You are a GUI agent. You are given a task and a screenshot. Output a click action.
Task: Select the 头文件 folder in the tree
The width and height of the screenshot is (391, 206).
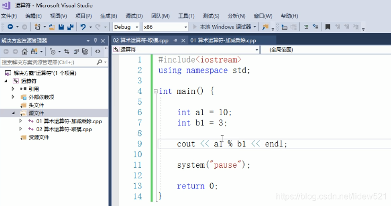tap(36, 105)
